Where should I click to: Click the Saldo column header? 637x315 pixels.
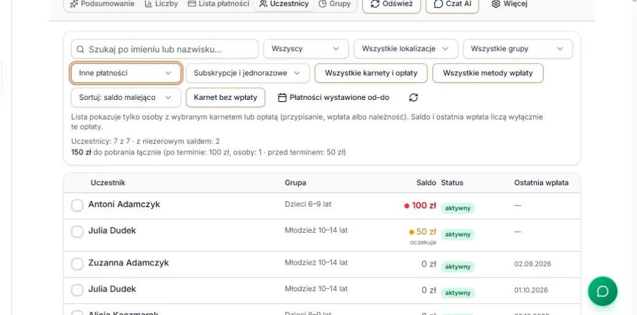(x=426, y=183)
